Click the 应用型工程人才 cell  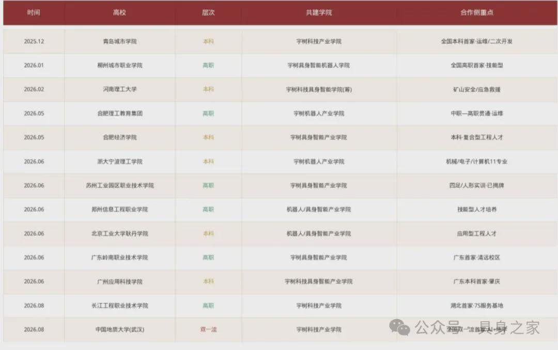coord(477,234)
